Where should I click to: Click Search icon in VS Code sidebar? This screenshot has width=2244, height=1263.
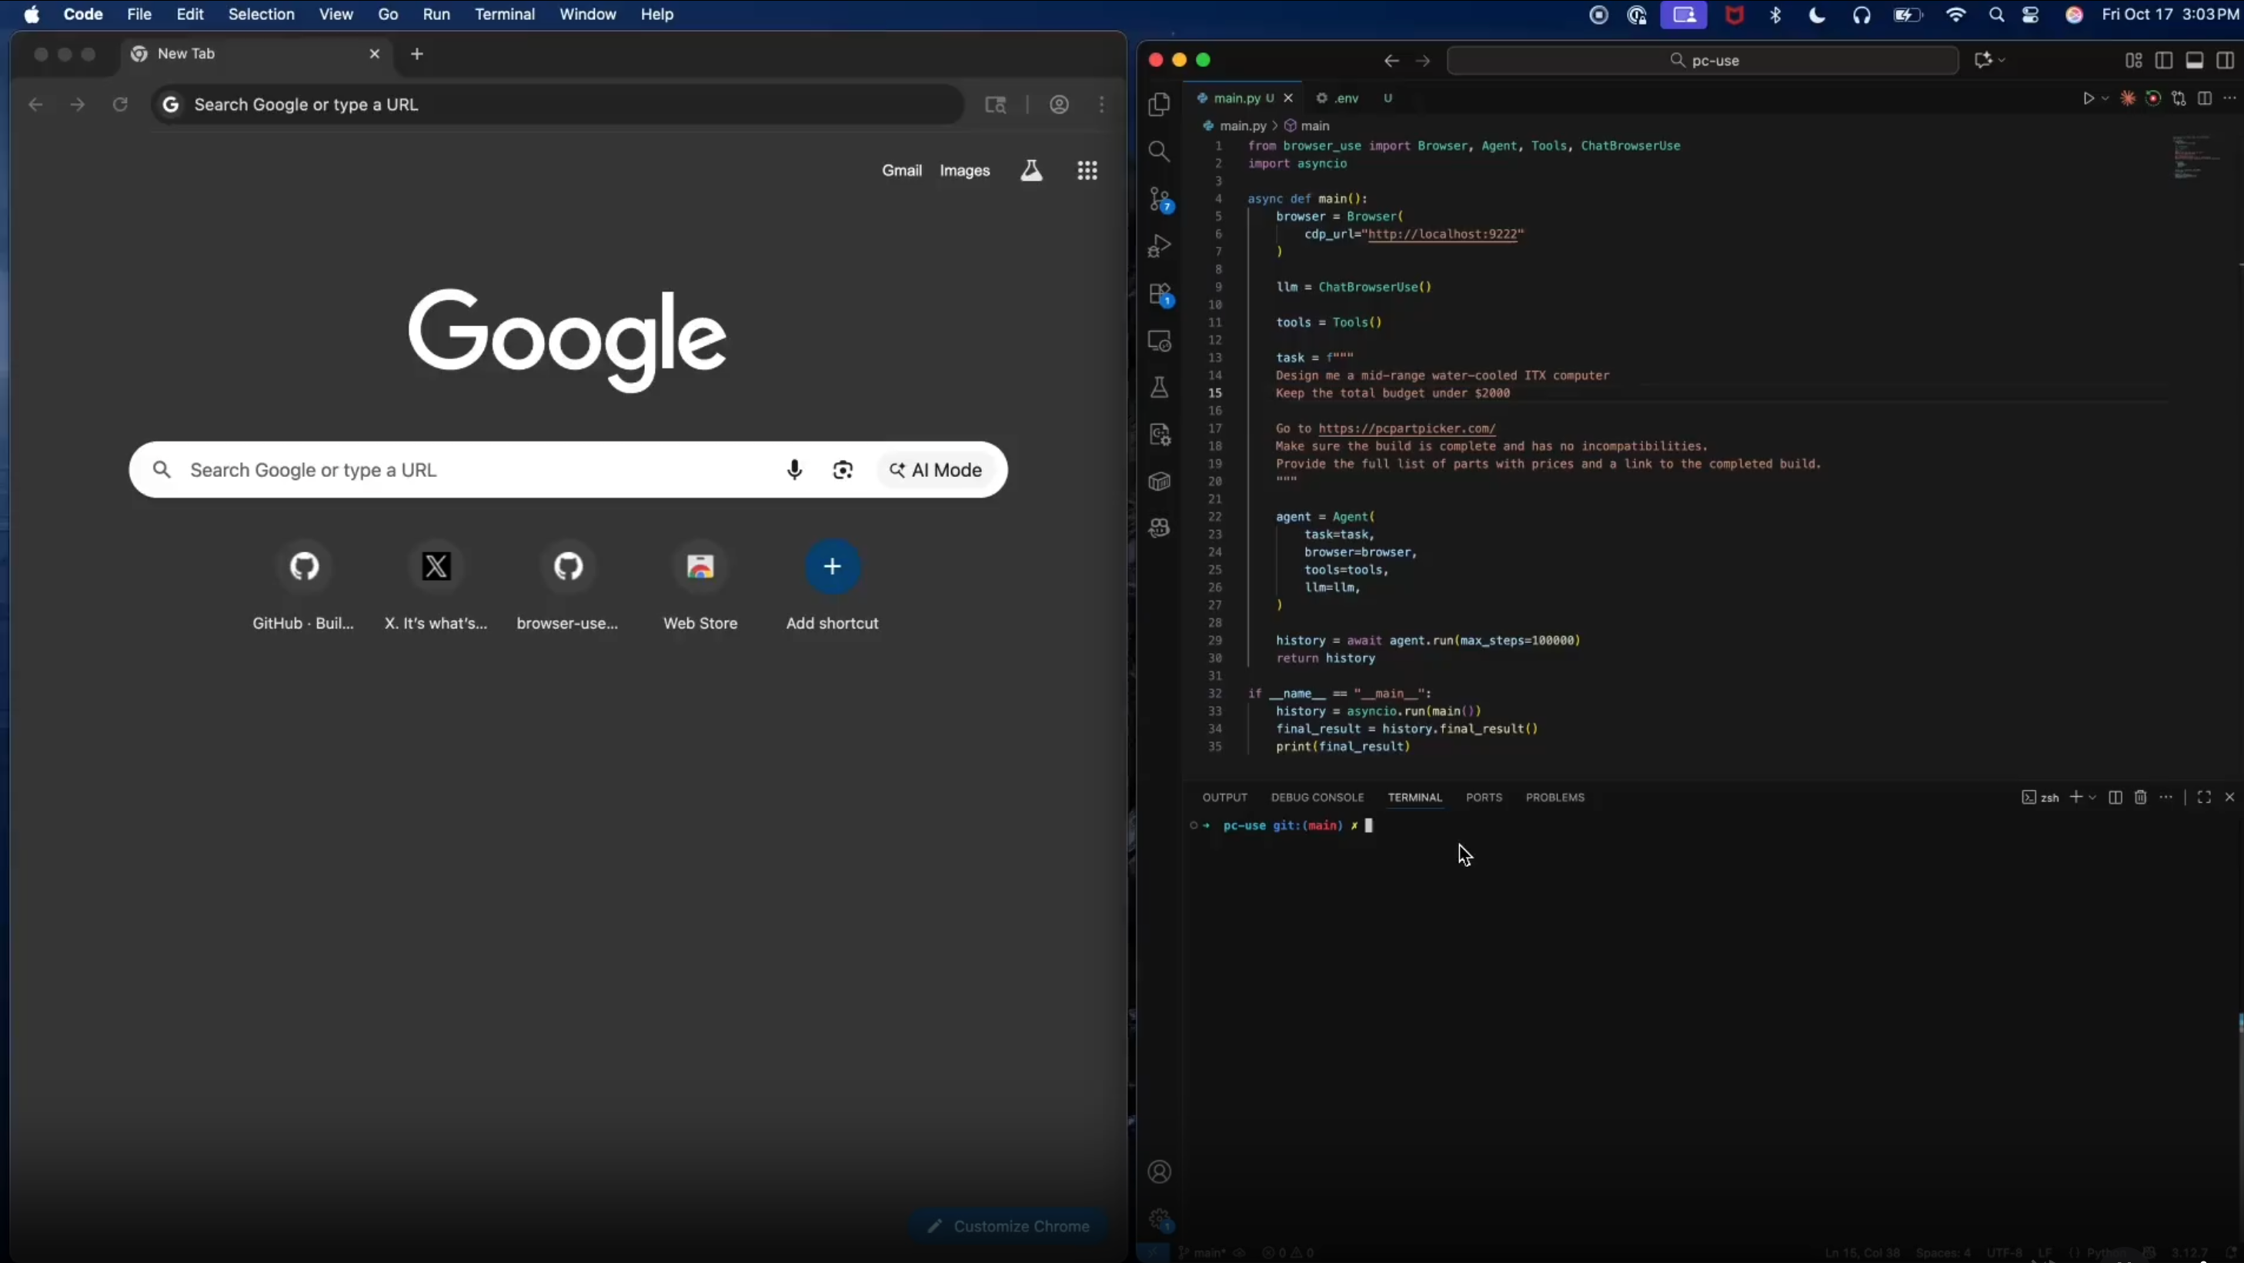coord(1159,152)
